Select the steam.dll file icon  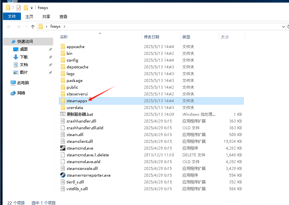(63, 134)
